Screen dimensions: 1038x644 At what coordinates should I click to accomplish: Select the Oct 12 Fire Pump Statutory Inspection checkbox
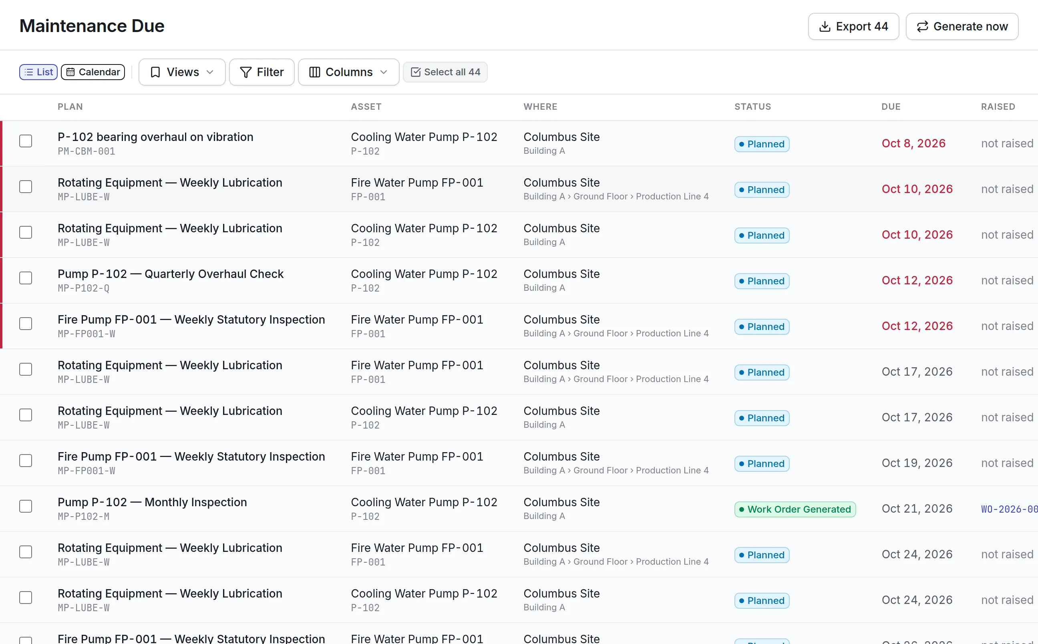coord(26,324)
